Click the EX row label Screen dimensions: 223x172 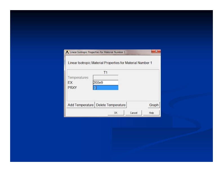70,83
